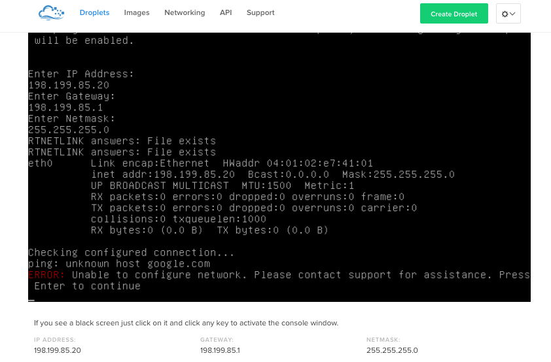The image size is (551, 362).
Task: Select the gateway value 198.199.85.1 below console
Action: point(220,350)
